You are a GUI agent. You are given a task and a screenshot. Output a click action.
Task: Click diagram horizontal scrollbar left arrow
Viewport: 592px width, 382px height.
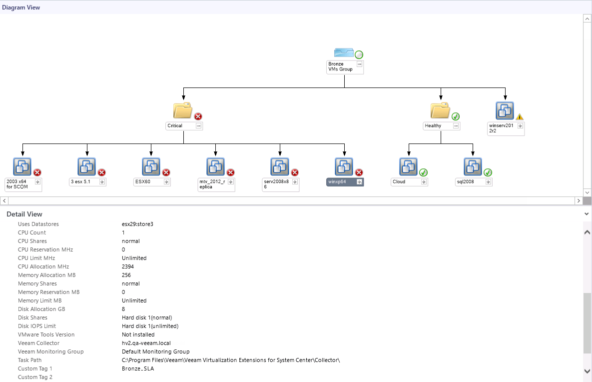[x=4, y=200]
